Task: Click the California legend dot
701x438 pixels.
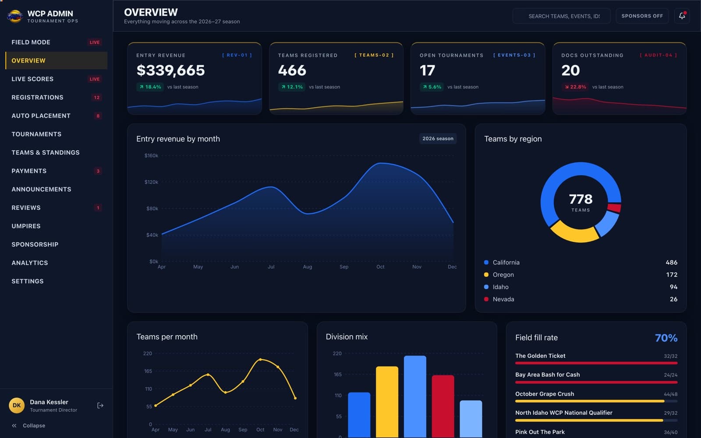Action: coord(486,262)
